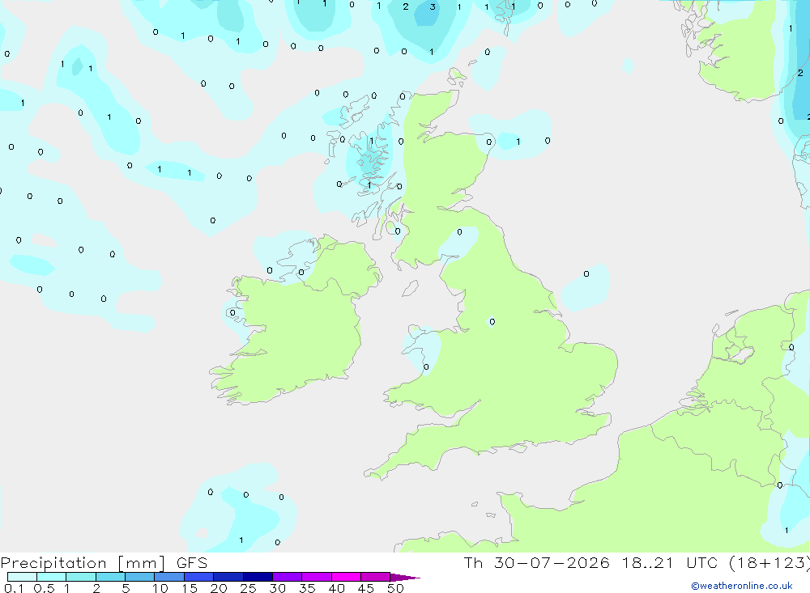Click the '1' value in the Bay of Biscay patch
The height and width of the screenshot is (593, 810).
[241, 540]
